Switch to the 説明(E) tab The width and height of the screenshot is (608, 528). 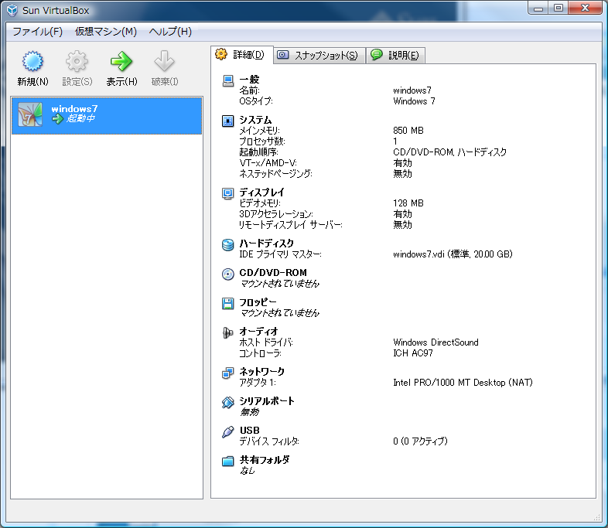click(395, 56)
